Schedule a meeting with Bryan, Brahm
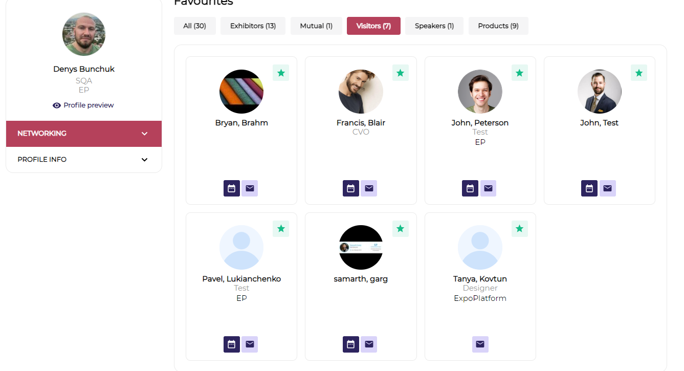The width and height of the screenshot is (684, 371). coord(231,188)
